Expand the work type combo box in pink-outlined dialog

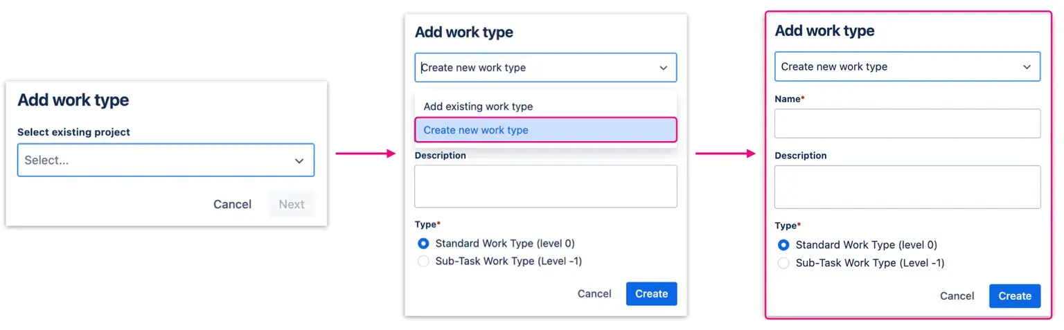[x=906, y=67]
